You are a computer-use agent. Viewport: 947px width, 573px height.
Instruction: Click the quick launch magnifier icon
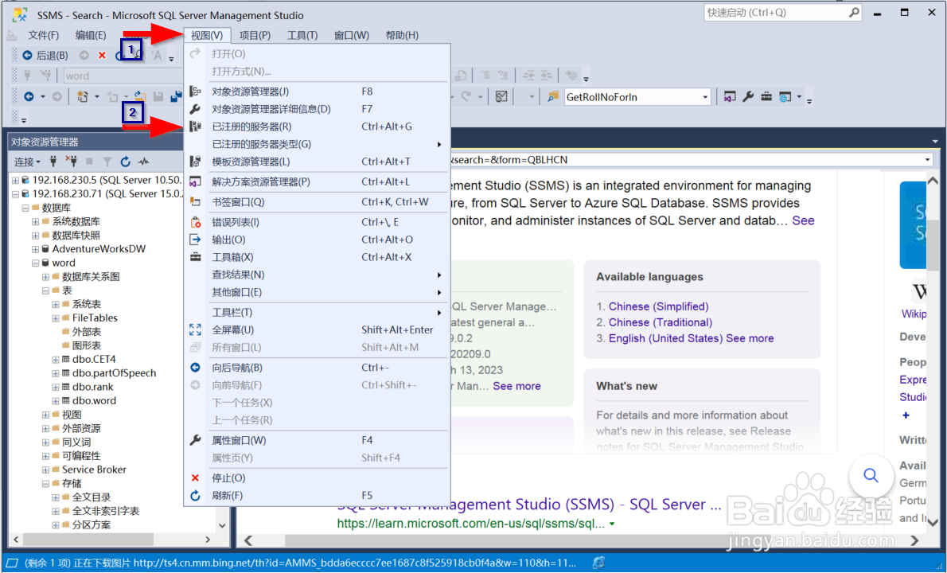[x=854, y=13]
